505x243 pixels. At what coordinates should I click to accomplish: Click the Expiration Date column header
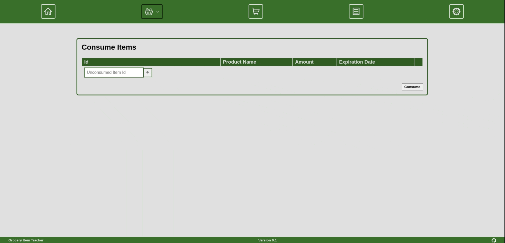tap(376, 62)
